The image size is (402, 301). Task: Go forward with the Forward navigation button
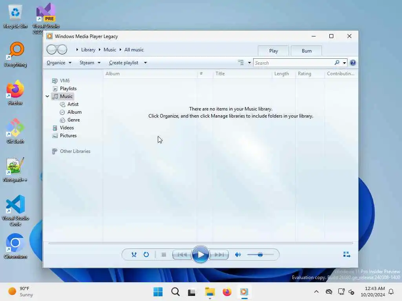62,49
